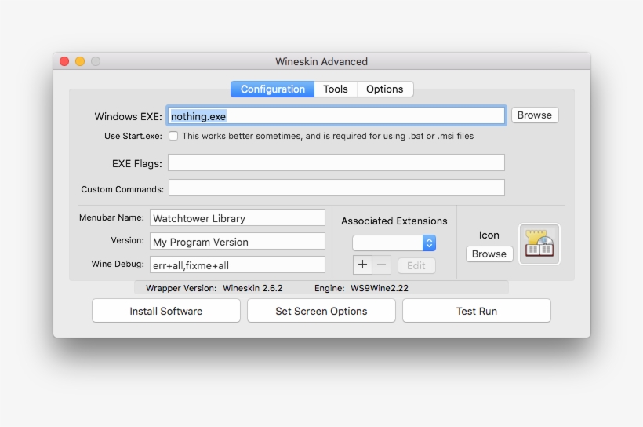The width and height of the screenshot is (643, 427).
Task: Focus the EXE Flags field
Action: [336, 162]
